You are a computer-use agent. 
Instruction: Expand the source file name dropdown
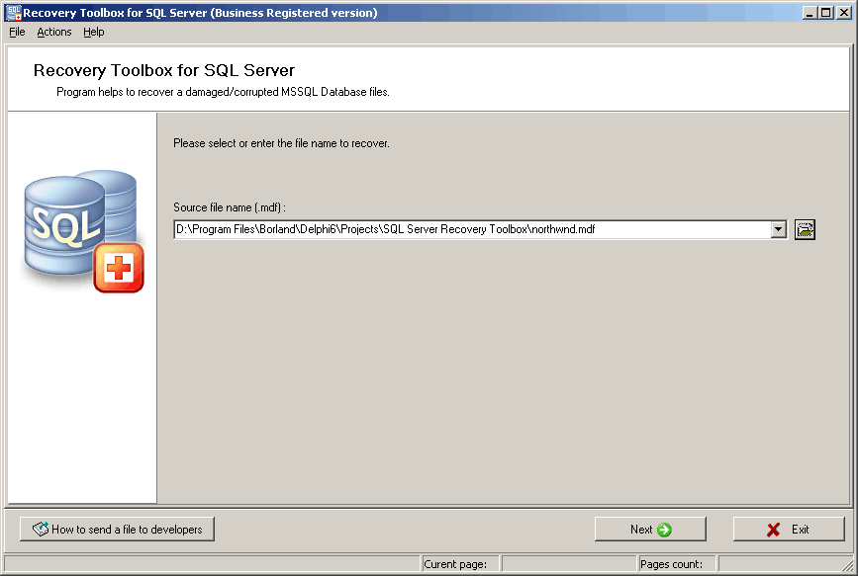(x=778, y=229)
